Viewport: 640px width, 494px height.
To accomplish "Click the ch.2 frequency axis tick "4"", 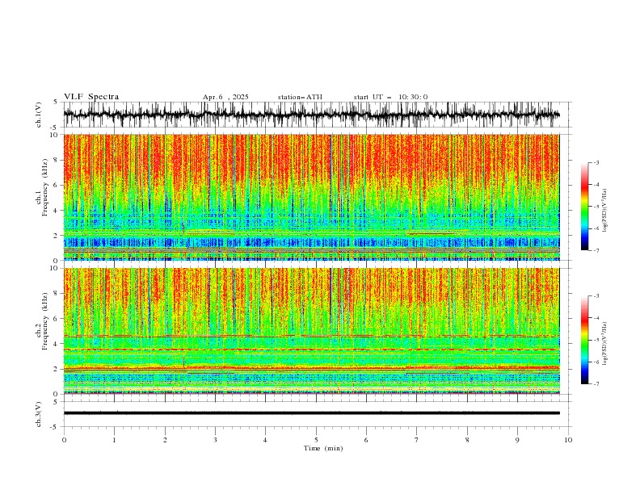I will click(57, 345).
